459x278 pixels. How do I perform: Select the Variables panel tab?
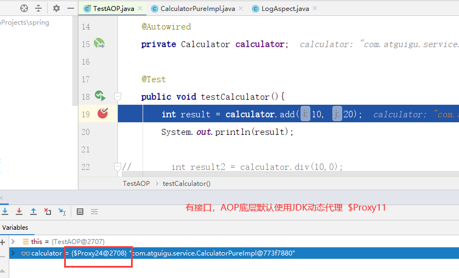15,228
